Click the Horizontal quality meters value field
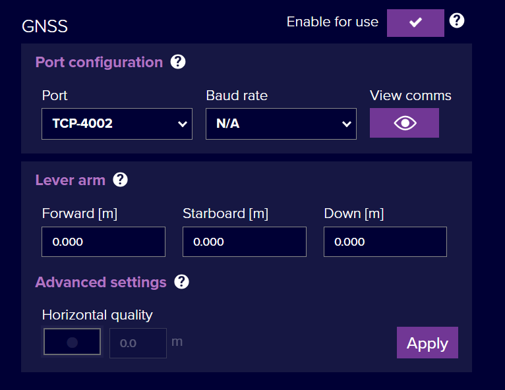 tap(138, 343)
